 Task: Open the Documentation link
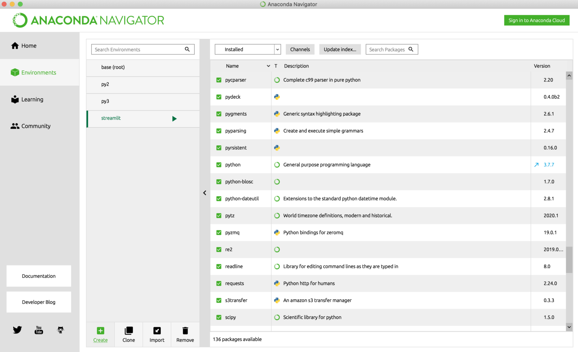[39, 276]
